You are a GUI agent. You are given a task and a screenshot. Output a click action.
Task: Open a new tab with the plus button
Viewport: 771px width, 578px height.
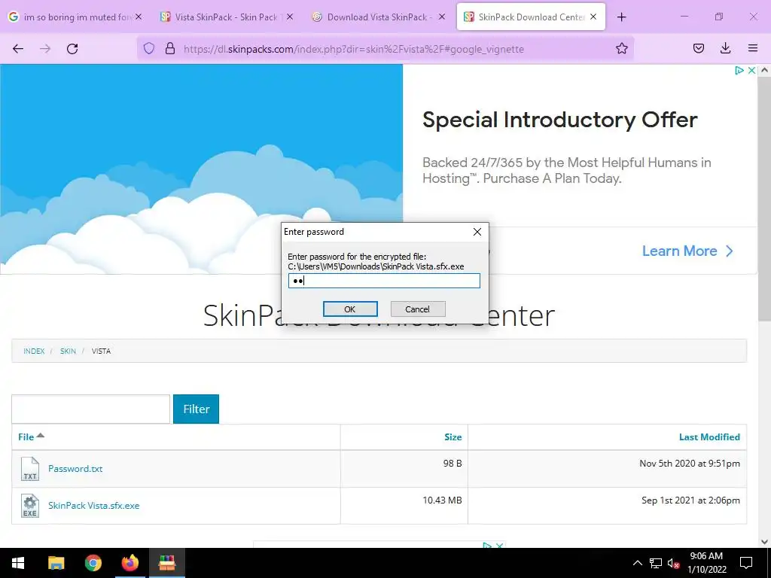click(x=621, y=17)
